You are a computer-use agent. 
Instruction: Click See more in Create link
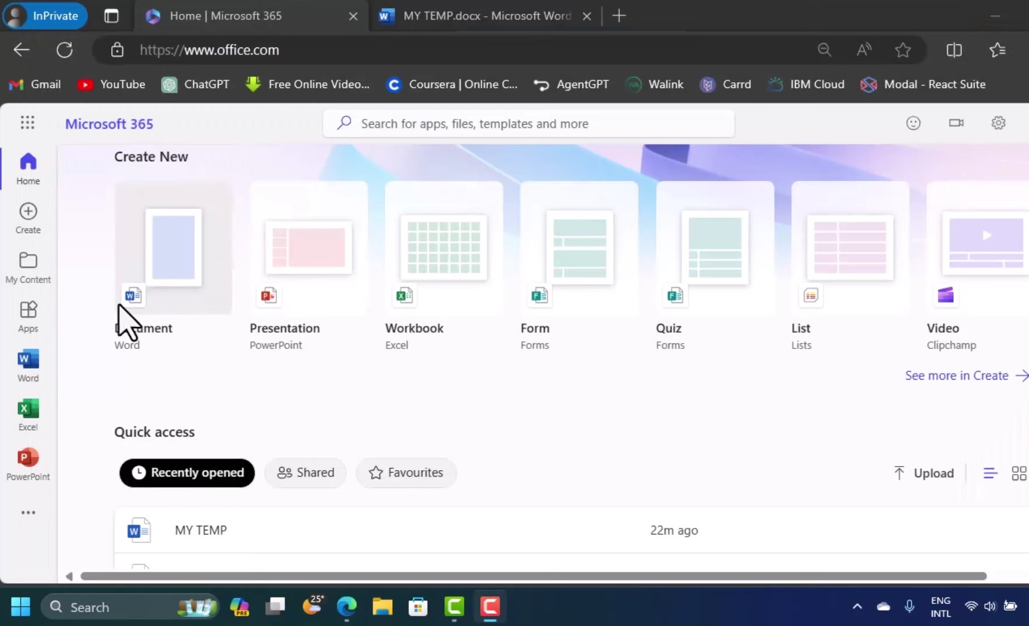966,376
